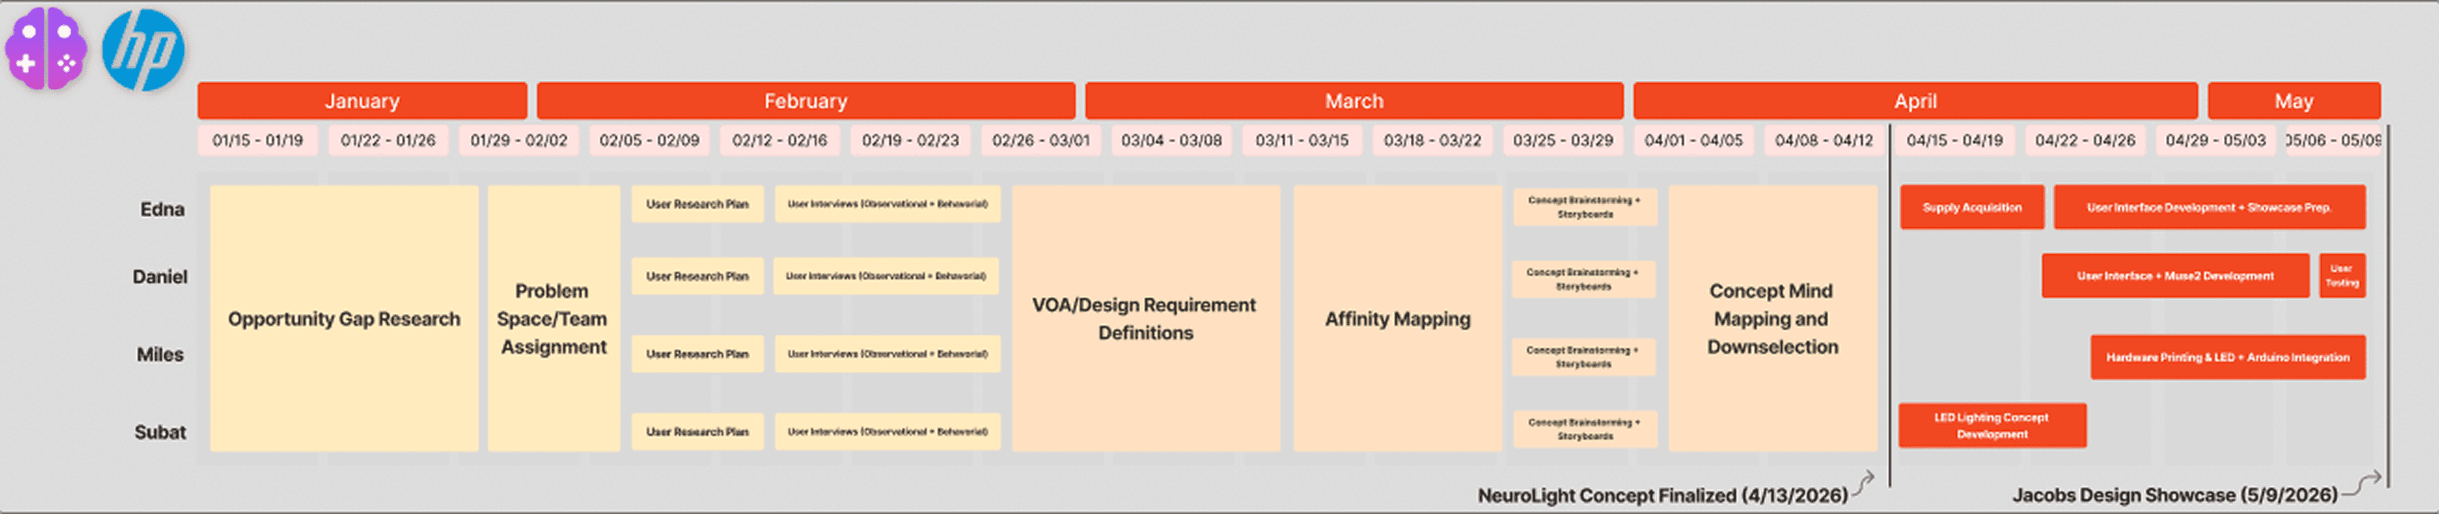Click the 02/26 - 03/01 week cell
Viewport: 2439px width, 514px height.
1040,141
